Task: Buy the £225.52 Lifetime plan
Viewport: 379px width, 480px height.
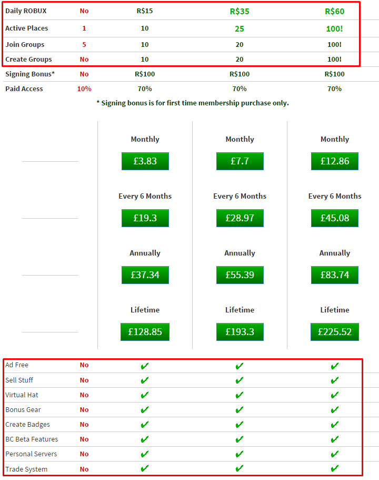Action: (x=335, y=332)
